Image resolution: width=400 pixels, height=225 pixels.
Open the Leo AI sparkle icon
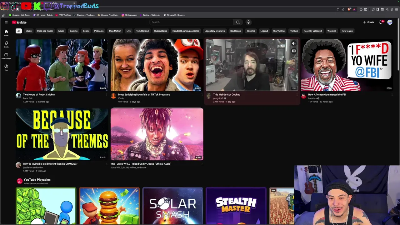click(x=387, y=9)
